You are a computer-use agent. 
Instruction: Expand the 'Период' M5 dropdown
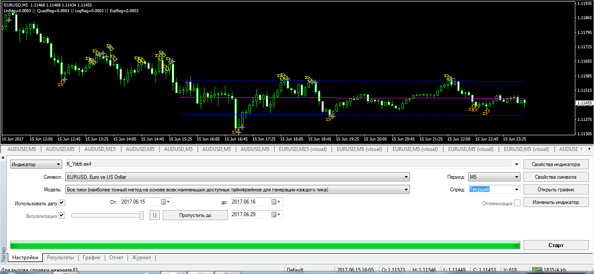tap(494, 177)
